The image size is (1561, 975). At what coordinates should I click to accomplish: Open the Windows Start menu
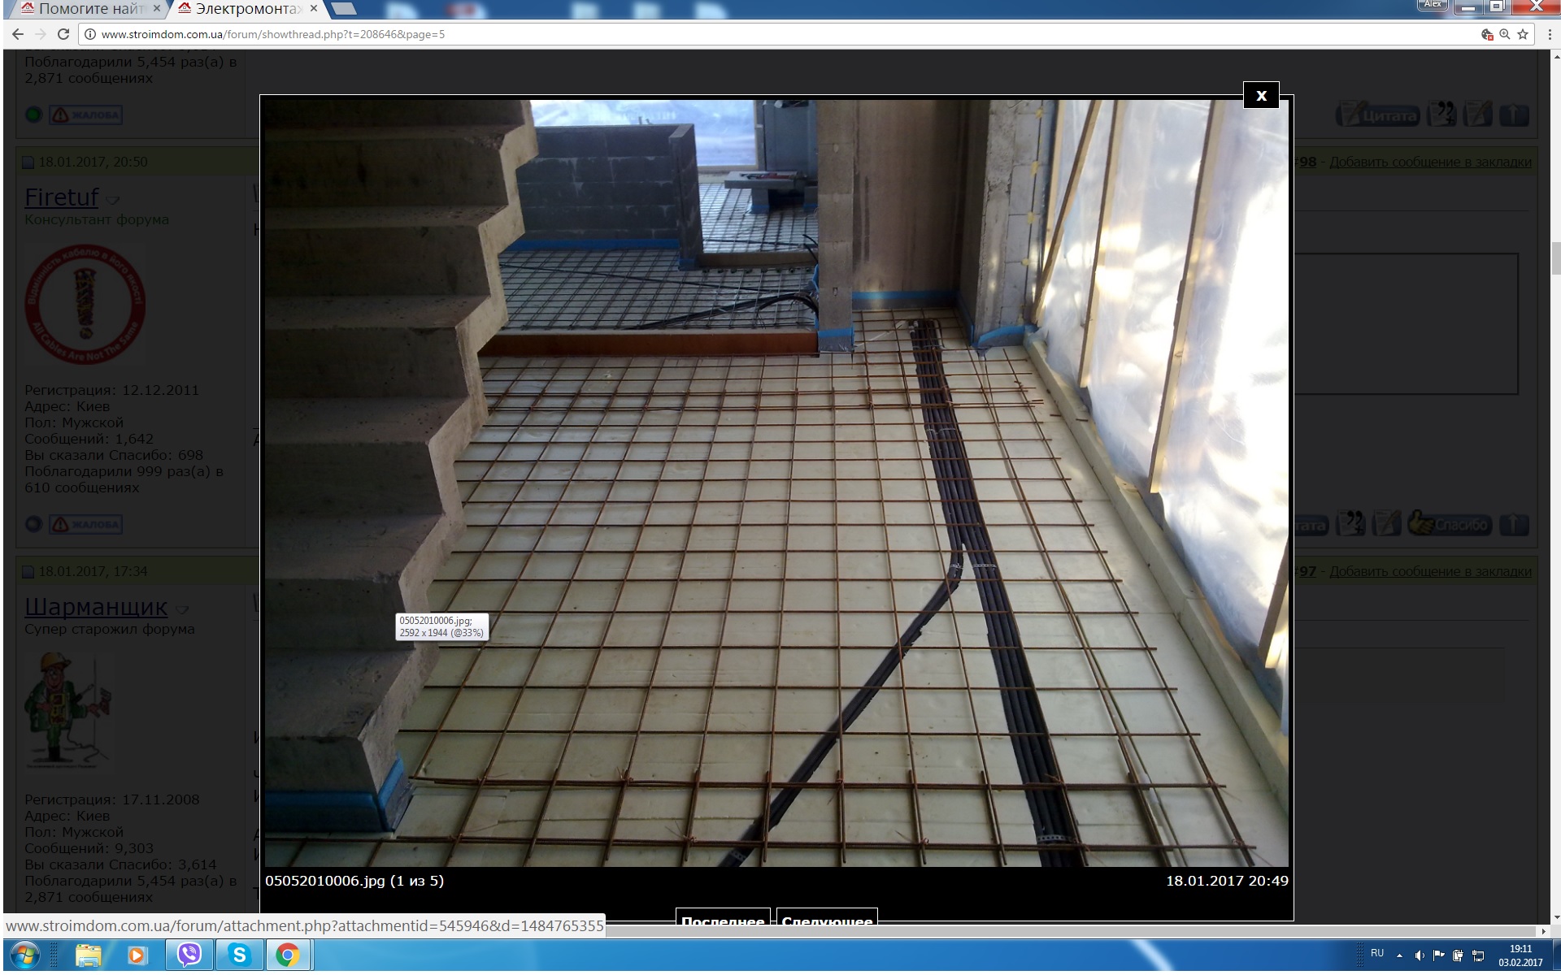point(24,955)
